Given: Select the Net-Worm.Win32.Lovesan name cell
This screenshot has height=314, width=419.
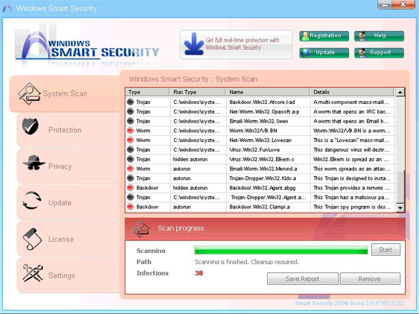Looking at the screenshot, I should [x=268, y=140].
